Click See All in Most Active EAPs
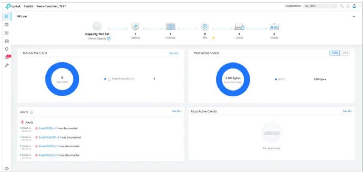Screen dimensions: 363x172 click(x=174, y=53)
